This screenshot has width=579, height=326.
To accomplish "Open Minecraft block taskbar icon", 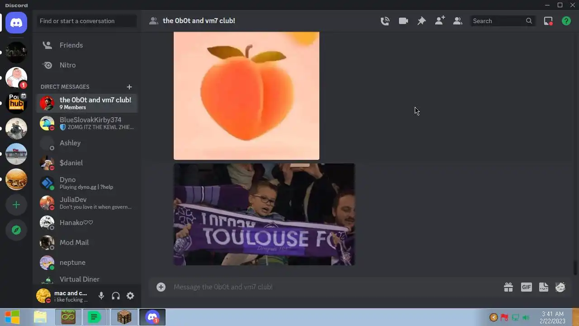I will click(124, 317).
